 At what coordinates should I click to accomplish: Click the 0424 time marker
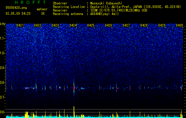click(x=73, y=25)
